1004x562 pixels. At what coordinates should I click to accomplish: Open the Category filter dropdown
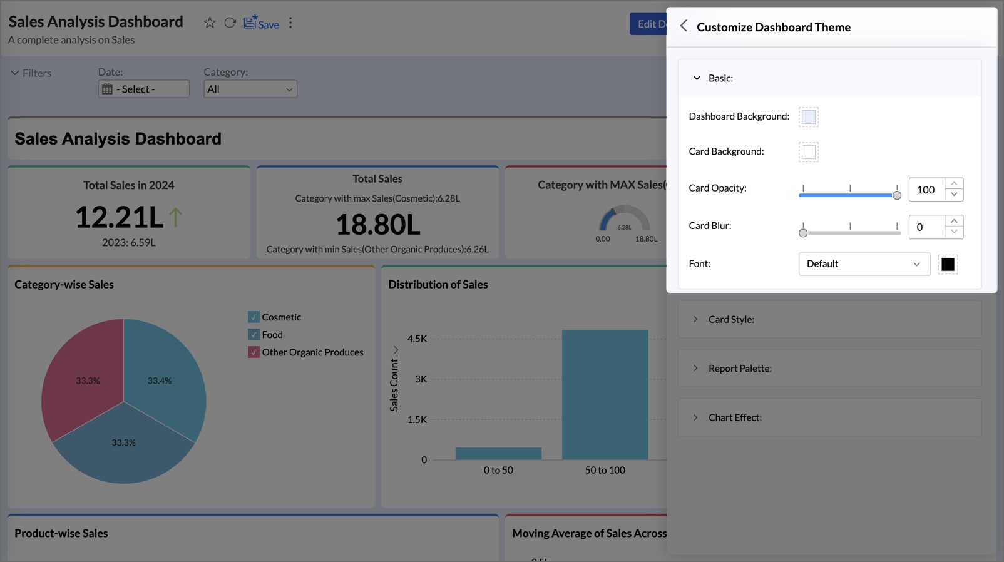(250, 89)
